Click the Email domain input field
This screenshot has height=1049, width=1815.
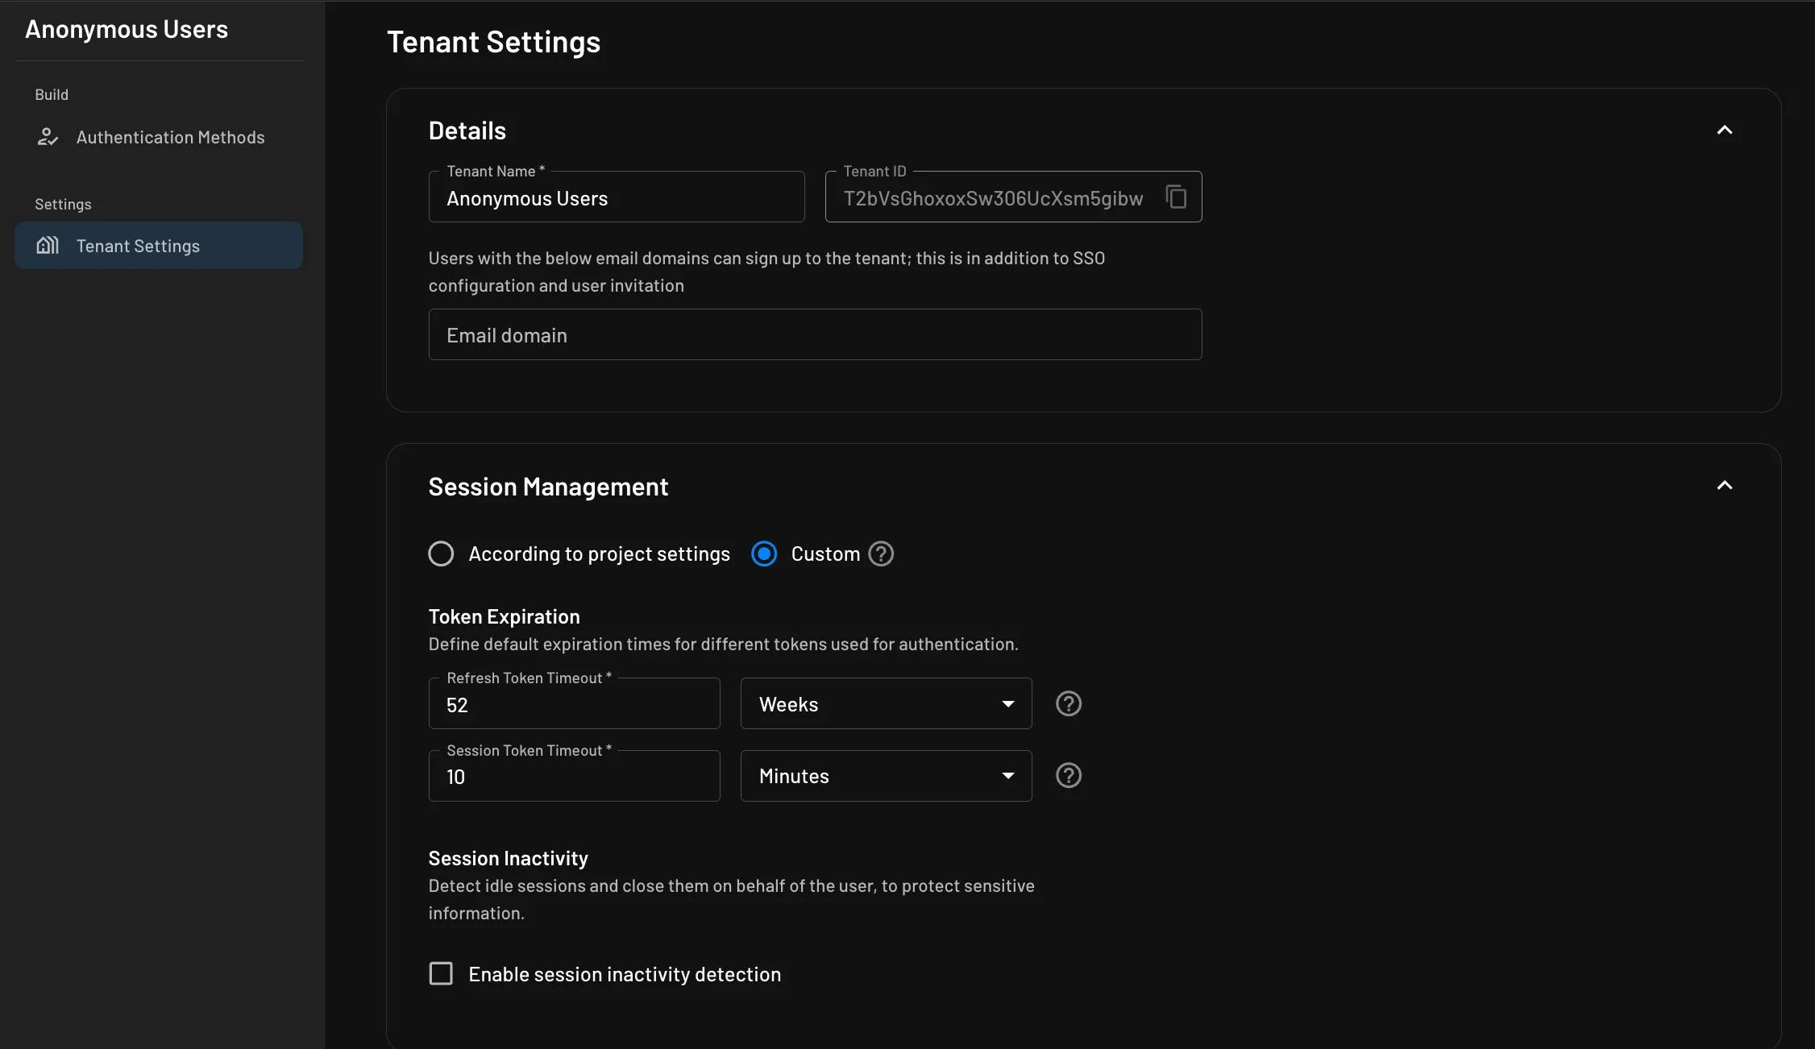[x=815, y=334]
